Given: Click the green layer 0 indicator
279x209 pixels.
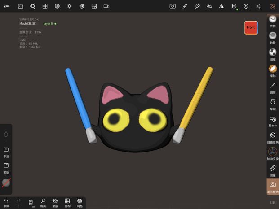Looking at the screenshot, I should click(x=50, y=24).
